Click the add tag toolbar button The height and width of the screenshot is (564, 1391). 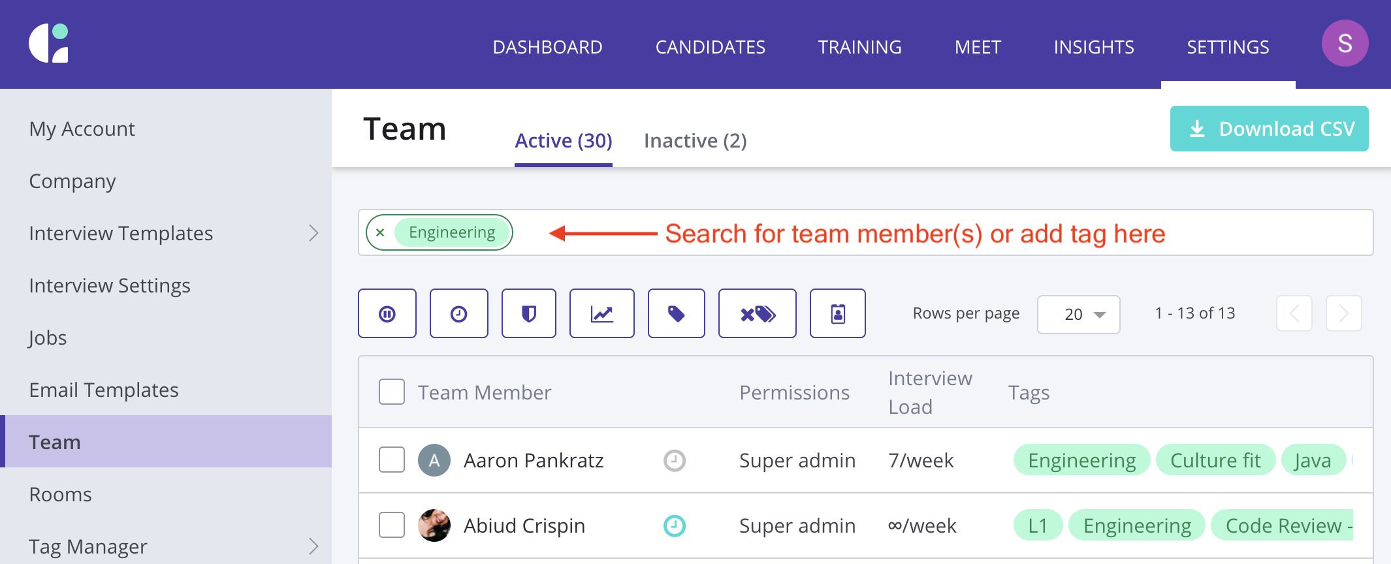[x=676, y=314]
